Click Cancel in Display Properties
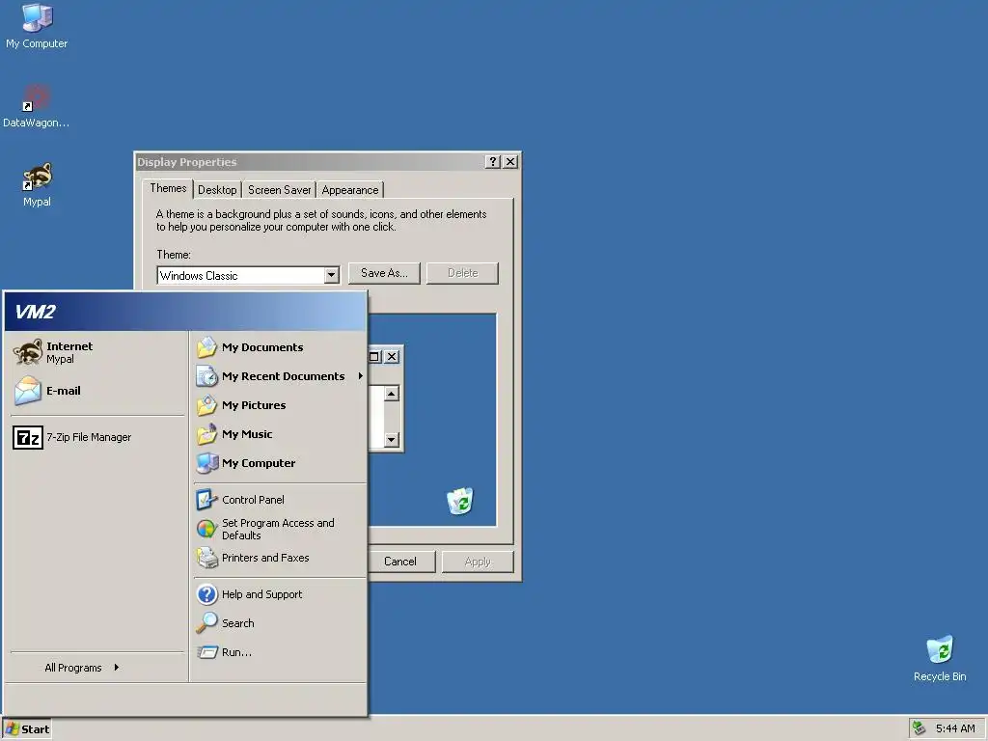Viewport: 988px width, 741px height. (400, 562)
